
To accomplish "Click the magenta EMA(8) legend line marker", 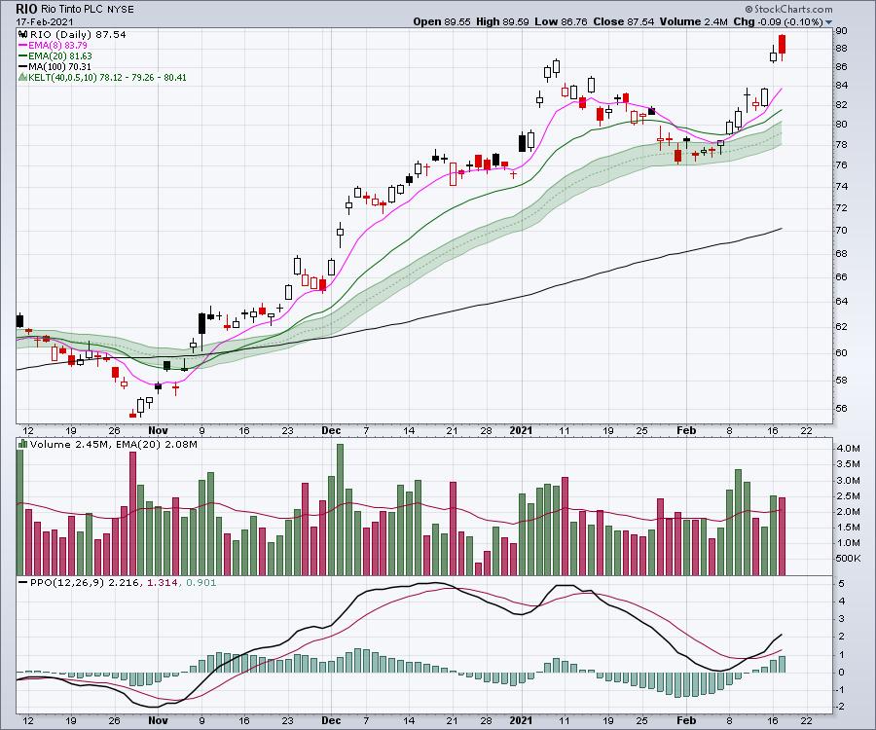I will (x=21, y=45).
